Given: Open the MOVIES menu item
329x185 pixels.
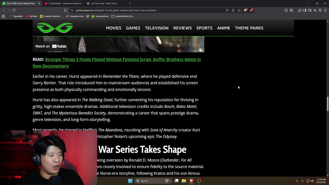Looking at the screenshot, I should [x=114, y=28].
